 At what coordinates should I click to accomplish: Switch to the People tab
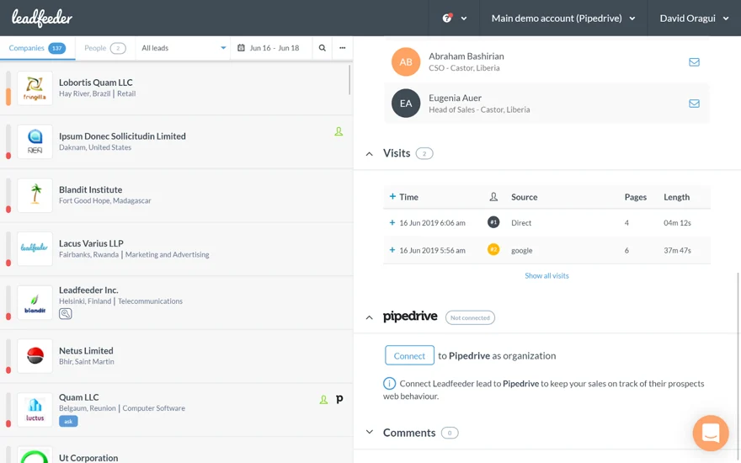[x=105, y=48]
